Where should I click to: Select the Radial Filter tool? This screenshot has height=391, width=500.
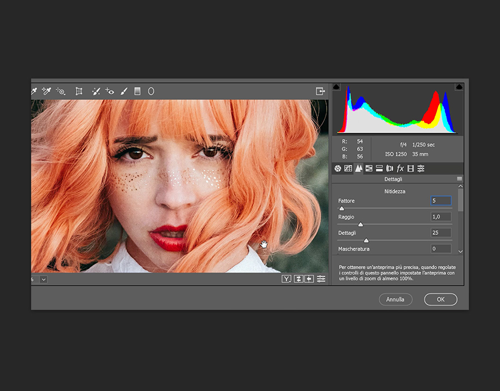pos(151,91)
